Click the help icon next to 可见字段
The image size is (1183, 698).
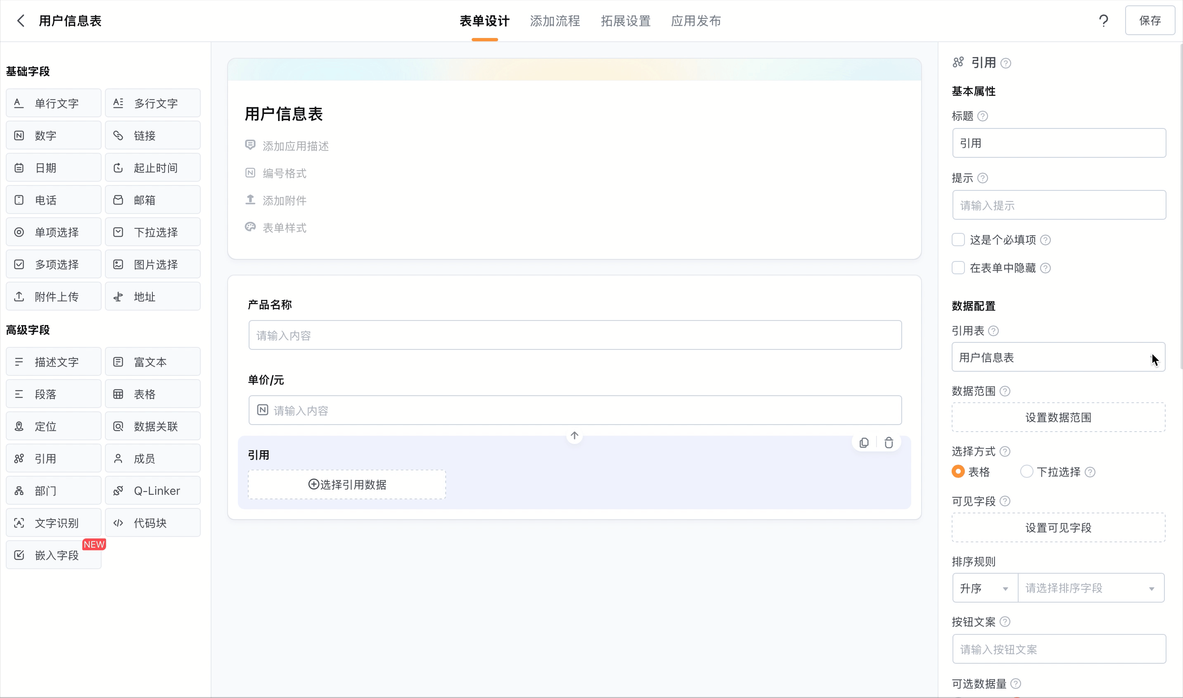click(x=1005, y=501)
